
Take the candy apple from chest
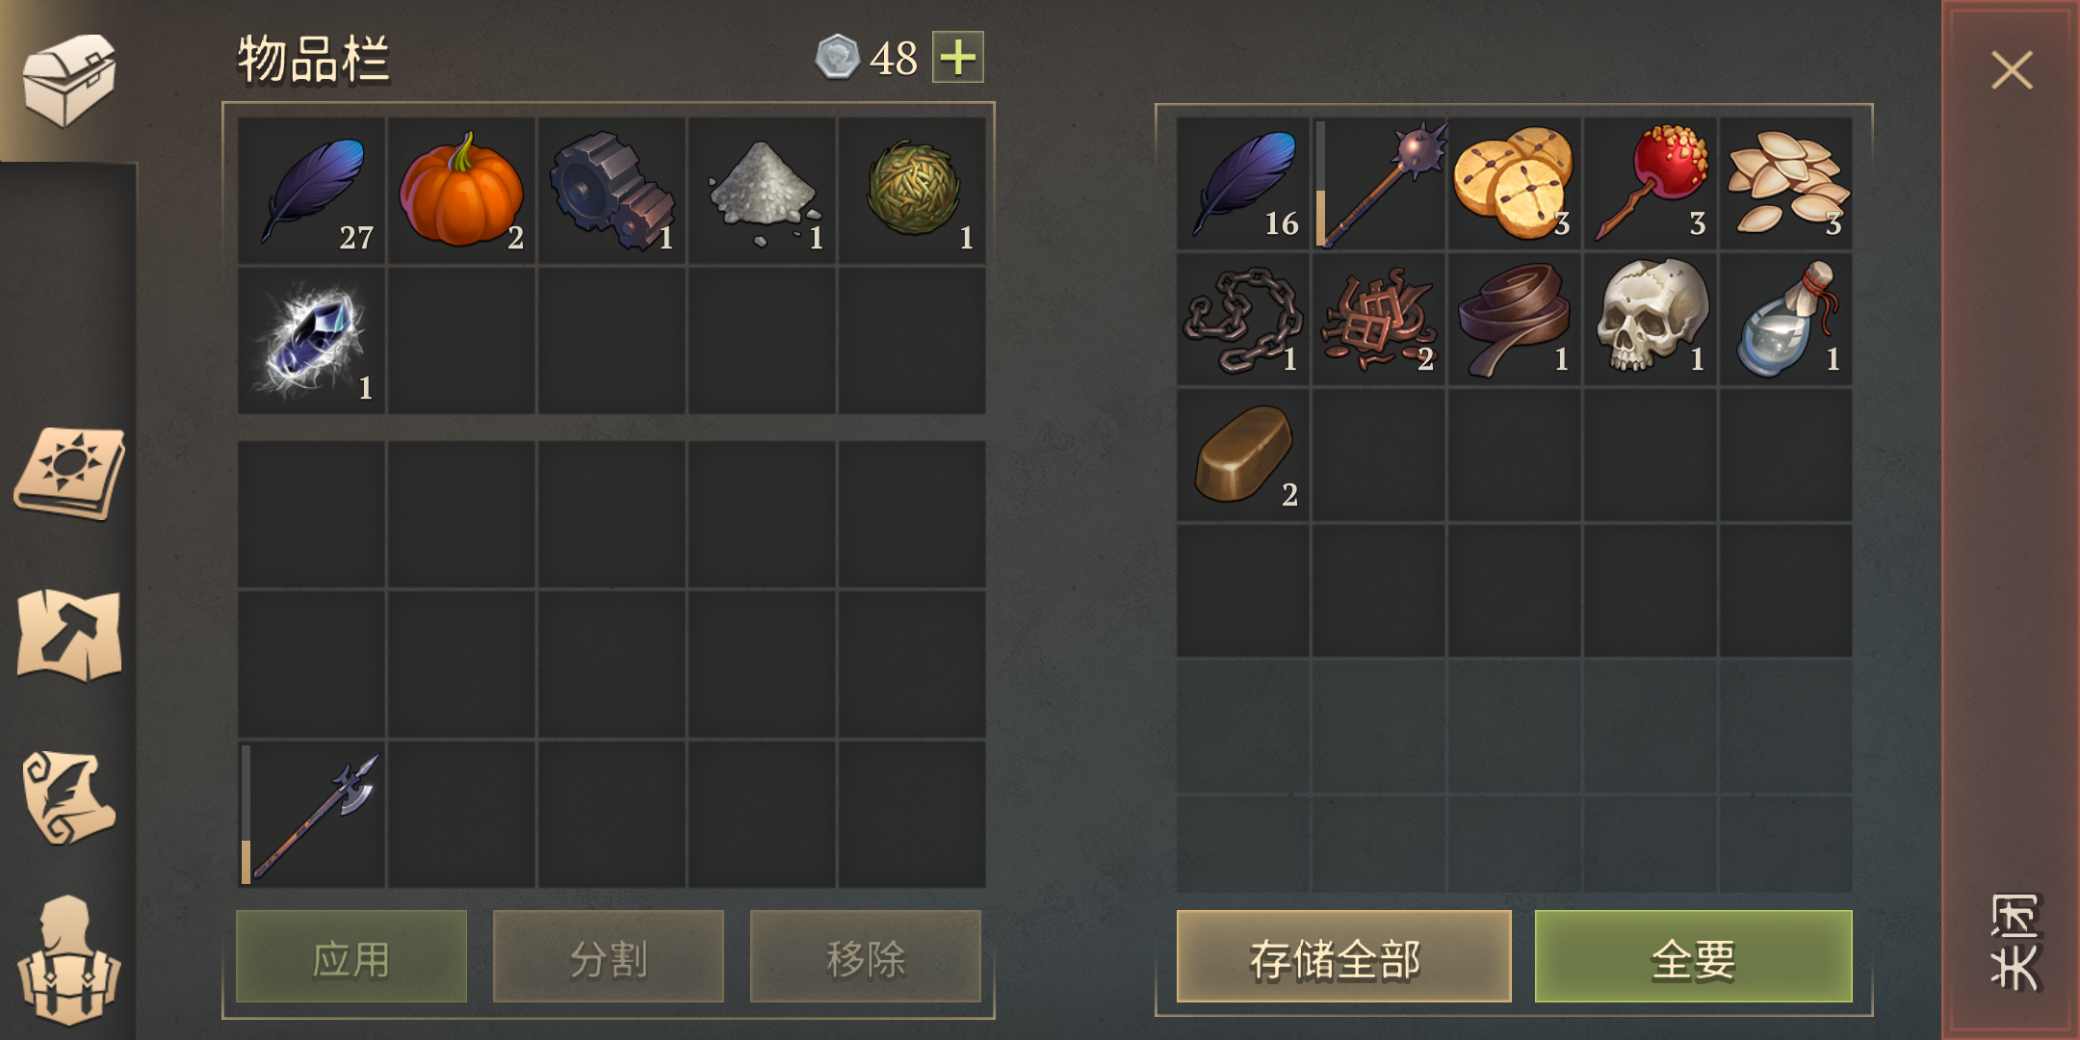pos(1650,184)
